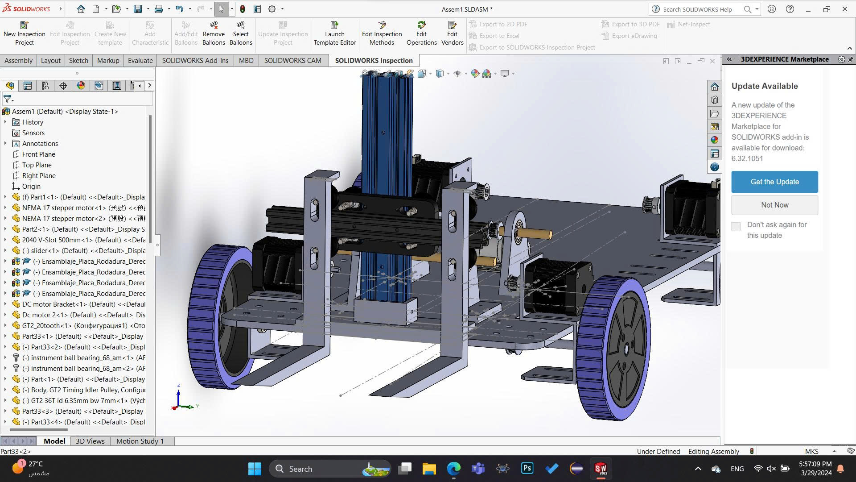Screen dimensions: 856x482
Task: Open the FeatureManager Design Tree tab
Action: pos(10,86)
